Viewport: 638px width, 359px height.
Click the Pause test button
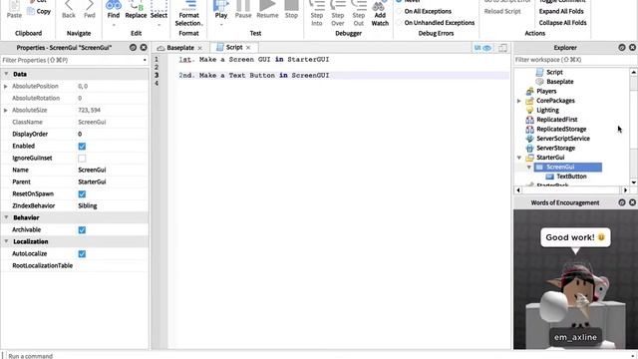click(x=243, y=9)
